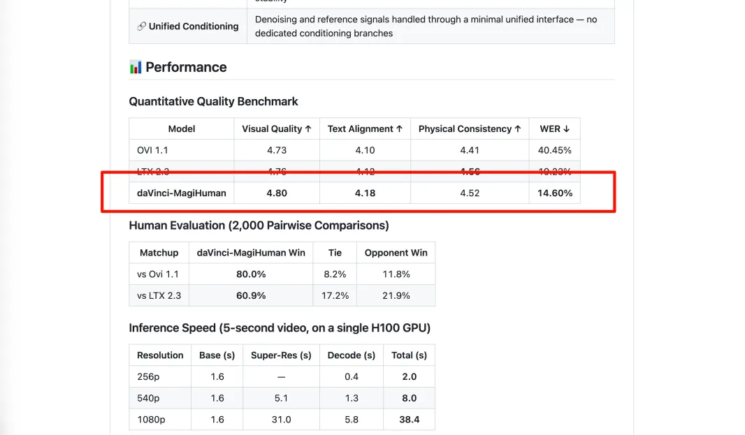Click the 14.60% WER value
The width and height of the screenshot is (745, 435).
(555, 193)
